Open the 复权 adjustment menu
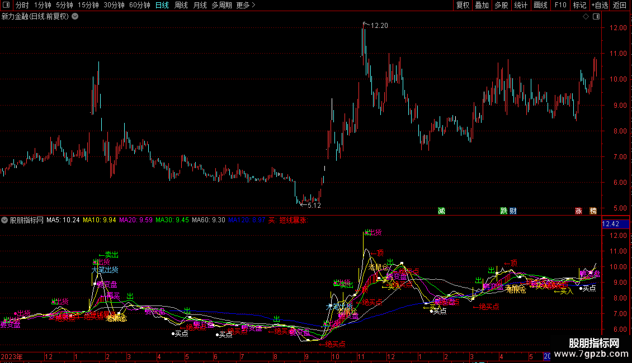Viewport: 632px width, 363px height. tap(463, 5)
